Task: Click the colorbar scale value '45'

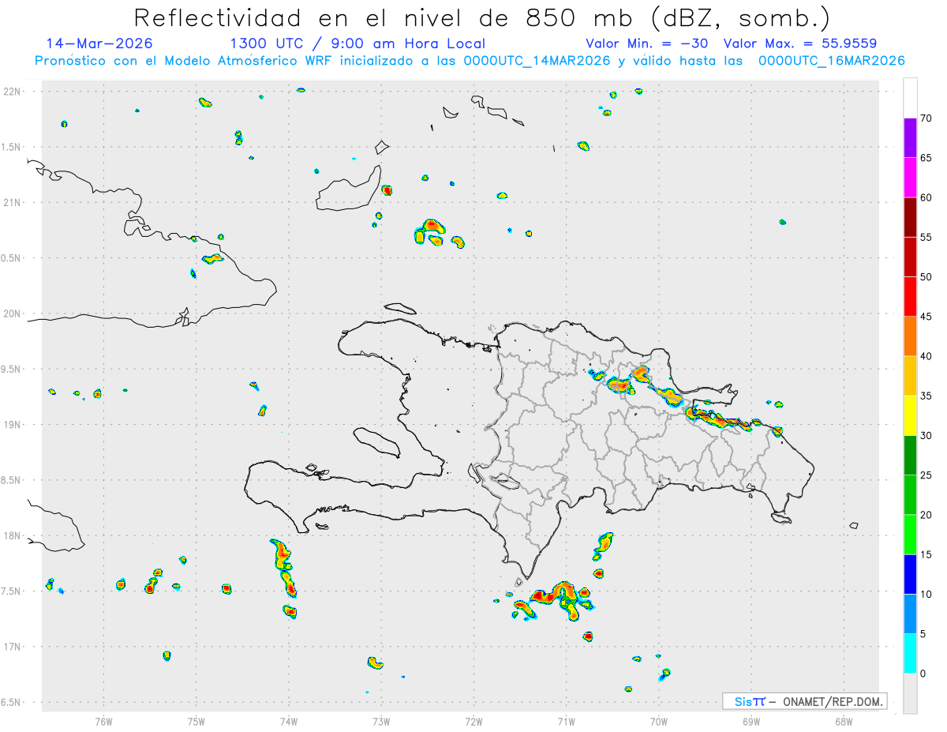Action: (926, 317)
